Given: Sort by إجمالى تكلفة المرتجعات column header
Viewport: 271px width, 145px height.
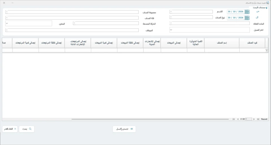Looking at the screenshot, I should point(51,43).
